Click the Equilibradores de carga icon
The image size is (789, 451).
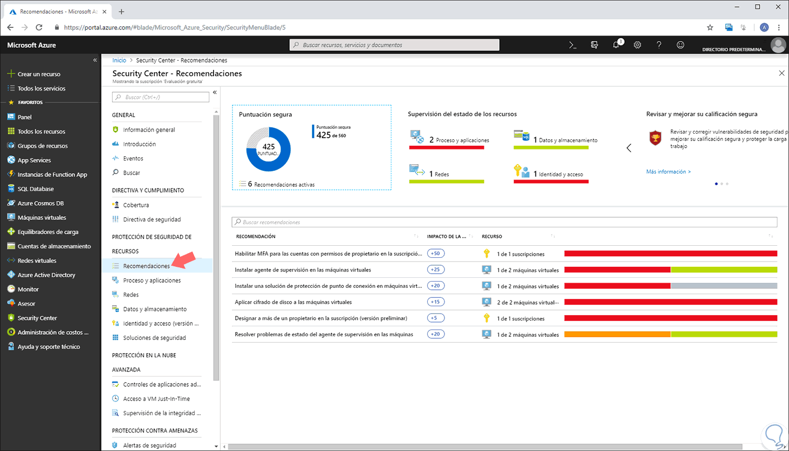(11, 232)
